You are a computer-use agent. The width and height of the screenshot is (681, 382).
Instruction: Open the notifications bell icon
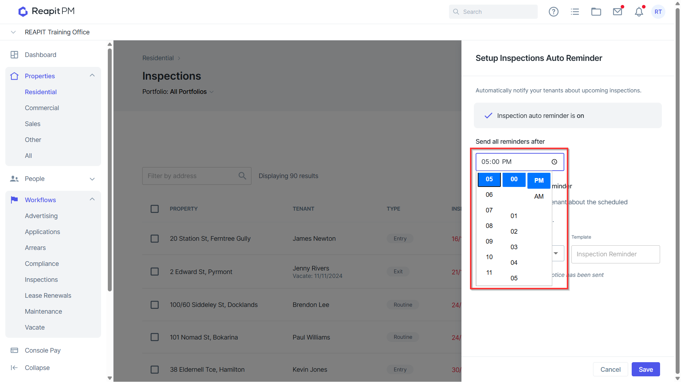coord(639,12)
